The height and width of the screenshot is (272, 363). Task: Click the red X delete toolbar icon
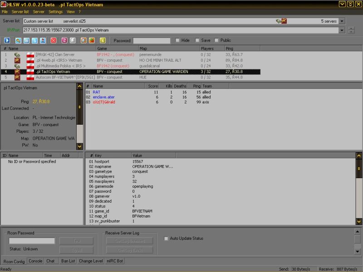54,40
